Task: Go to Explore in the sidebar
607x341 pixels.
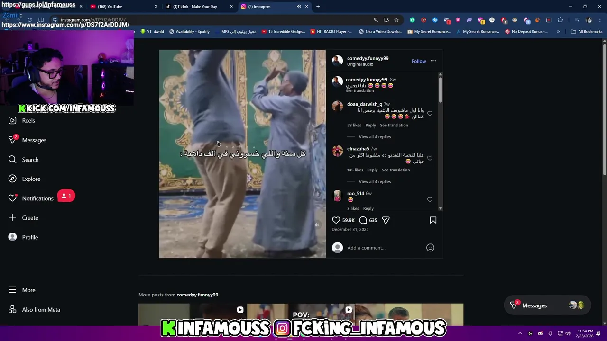Action: tap(25, 179)
